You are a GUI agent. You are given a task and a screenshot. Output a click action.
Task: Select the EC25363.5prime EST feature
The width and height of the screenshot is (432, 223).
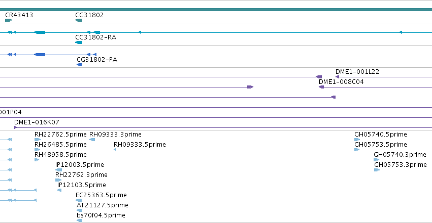point(79,200)
